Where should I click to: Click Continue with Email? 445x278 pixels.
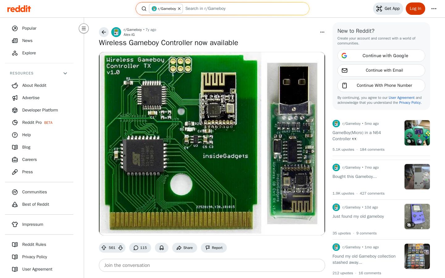click(x=381, y=70)
